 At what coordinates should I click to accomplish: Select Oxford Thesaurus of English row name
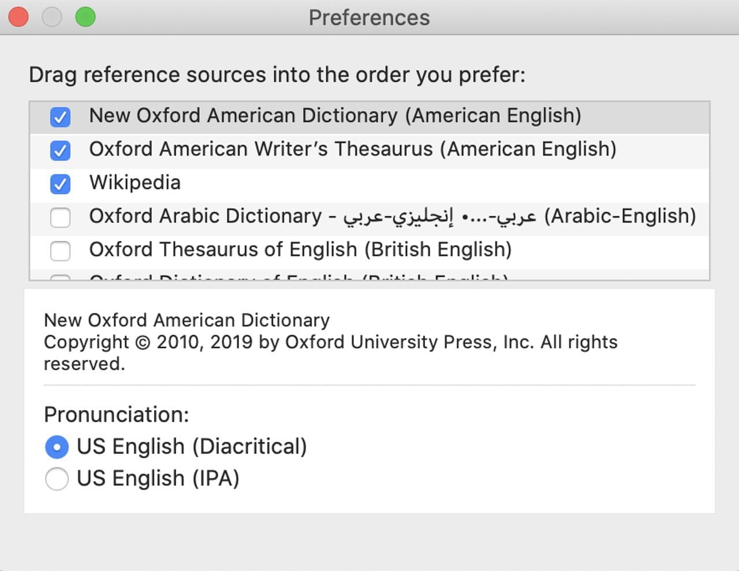click(x=300, y=250)
